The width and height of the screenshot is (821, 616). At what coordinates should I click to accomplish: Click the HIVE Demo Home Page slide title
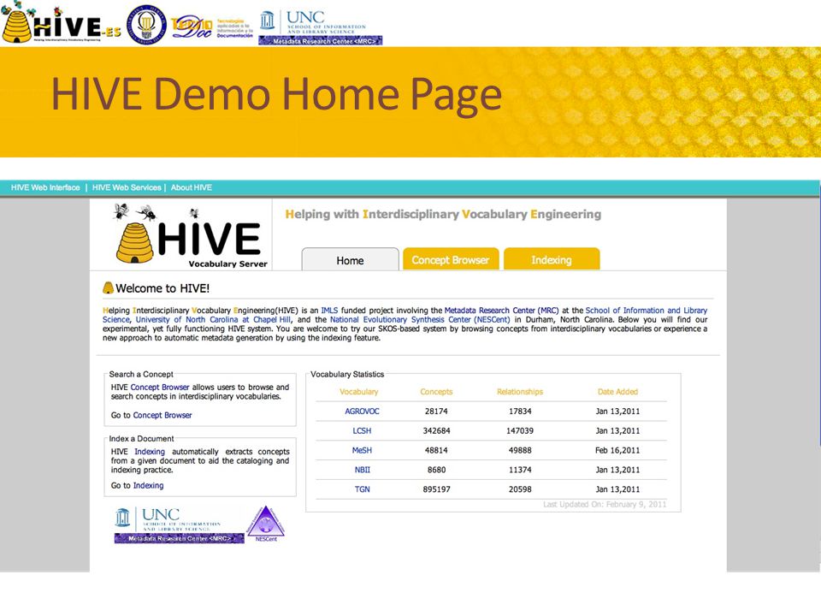[276, 95]
